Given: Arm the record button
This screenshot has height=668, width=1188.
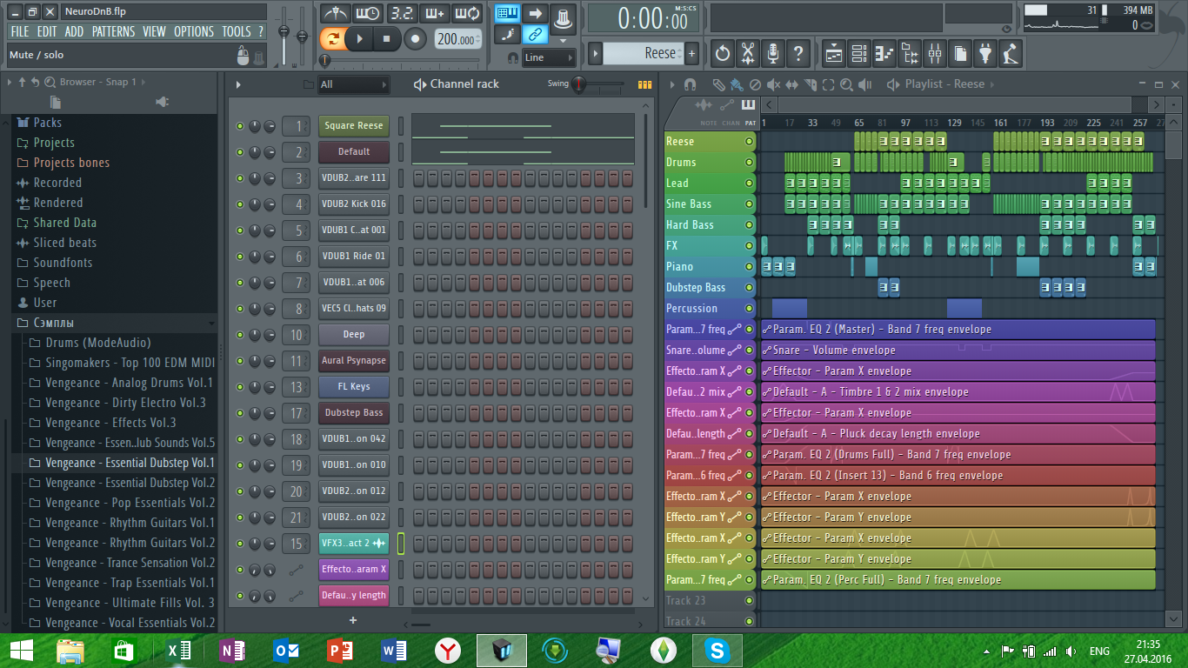Looking at the screenshot, I should pyautogui.click(x=416, y=38).
